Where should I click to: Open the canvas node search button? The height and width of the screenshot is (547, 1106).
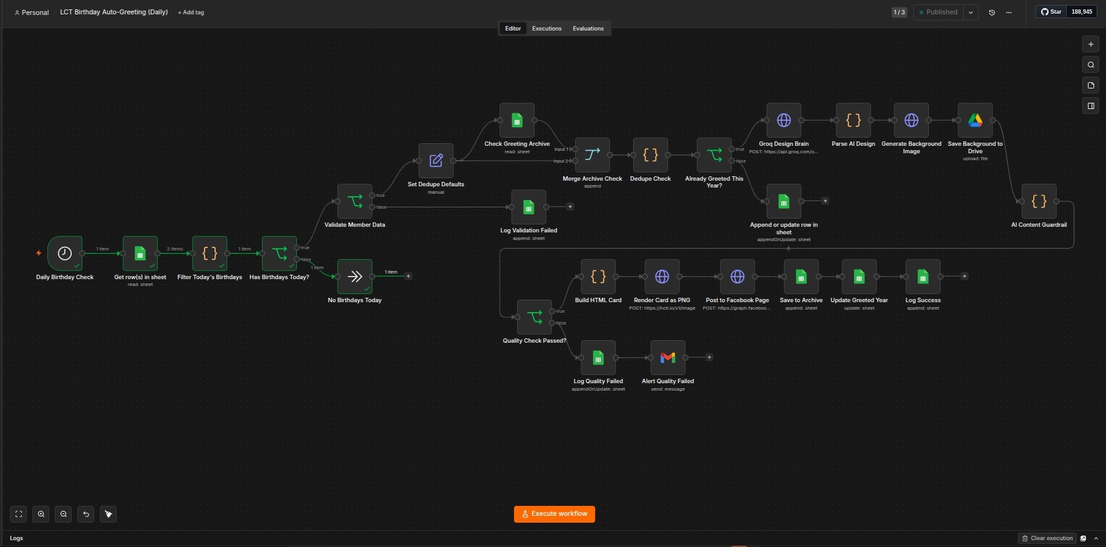(1090, 65)
